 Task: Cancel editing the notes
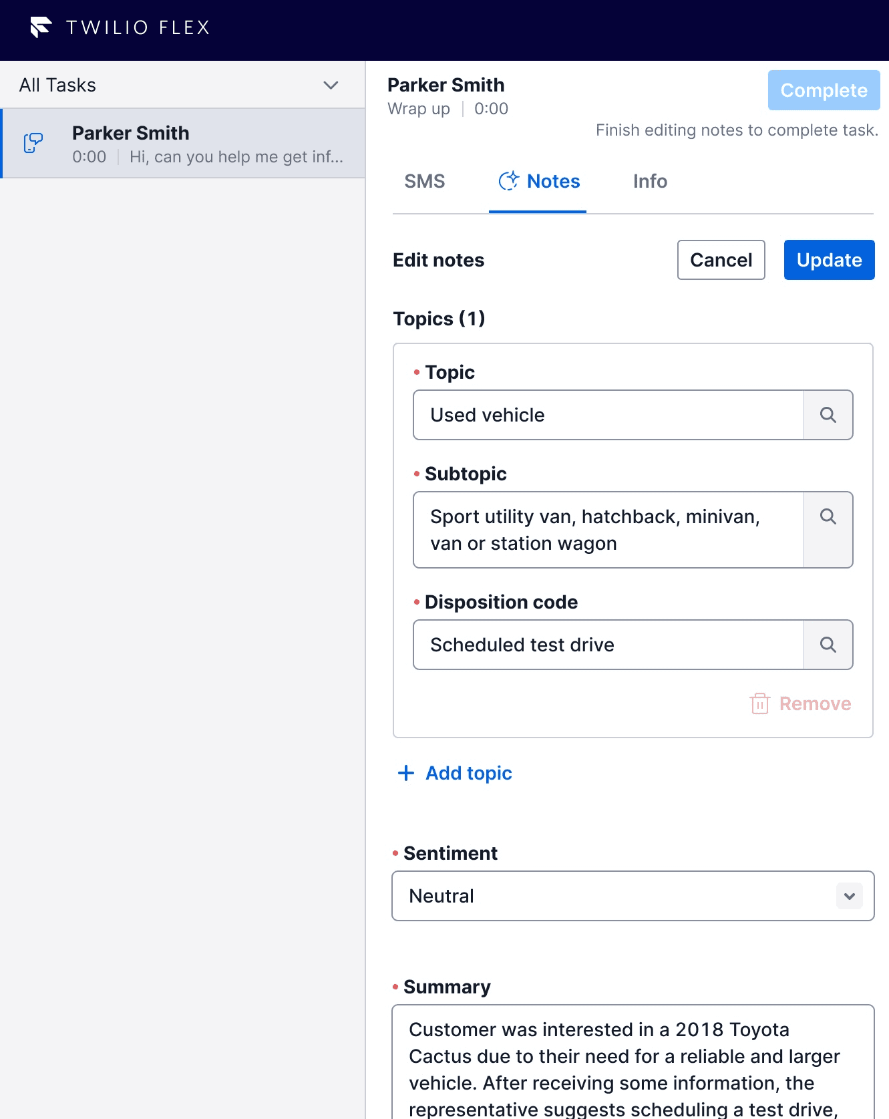(721, 260)
